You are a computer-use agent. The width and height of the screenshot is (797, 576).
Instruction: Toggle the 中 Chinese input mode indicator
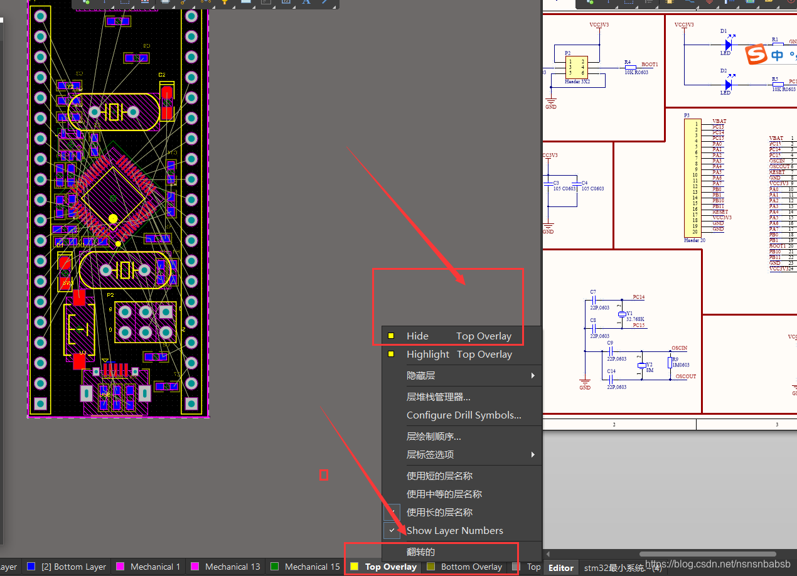[x=778, y=56]
